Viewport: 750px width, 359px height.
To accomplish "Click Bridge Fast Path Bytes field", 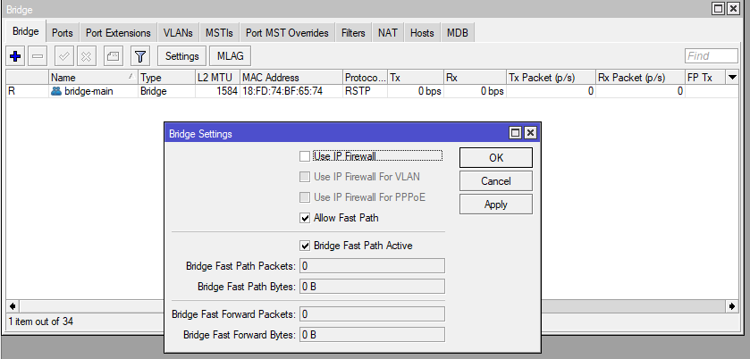I will tap(372, 287).
